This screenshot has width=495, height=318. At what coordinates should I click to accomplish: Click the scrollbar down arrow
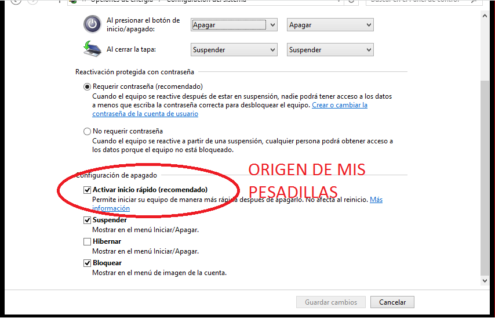[x=485, y=280]
